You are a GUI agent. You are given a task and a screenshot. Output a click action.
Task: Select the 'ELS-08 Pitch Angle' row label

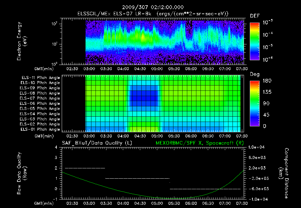pyautogui.click(x=40, y=93)
